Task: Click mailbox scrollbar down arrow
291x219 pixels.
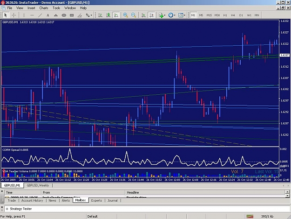Action: [x=287, y=196]
